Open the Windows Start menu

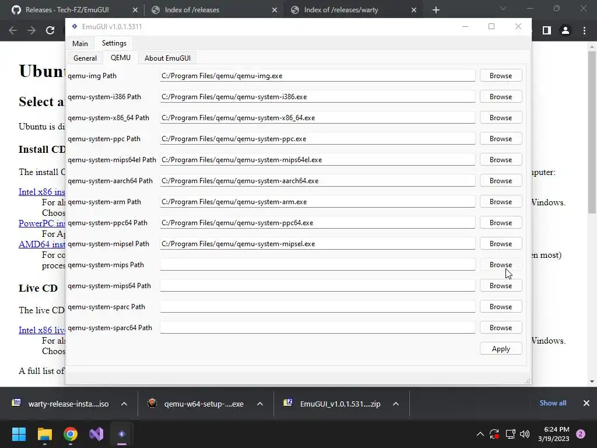19,434
